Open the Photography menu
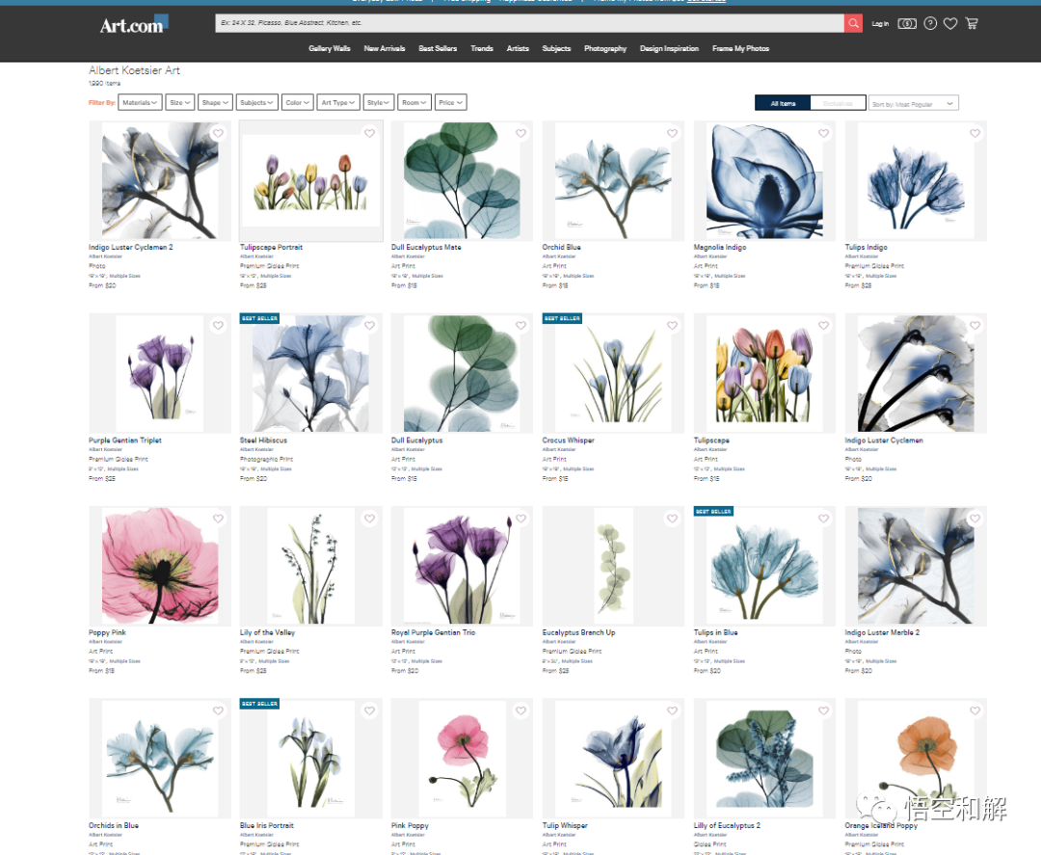Screen dimensions: 1041x855 point(605,48)
